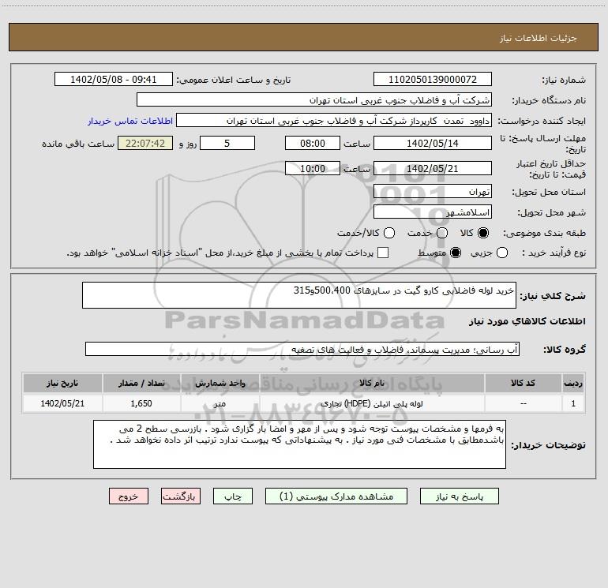Click the validity time field 10:00
The image size is (608, 588).
[313, 168]
